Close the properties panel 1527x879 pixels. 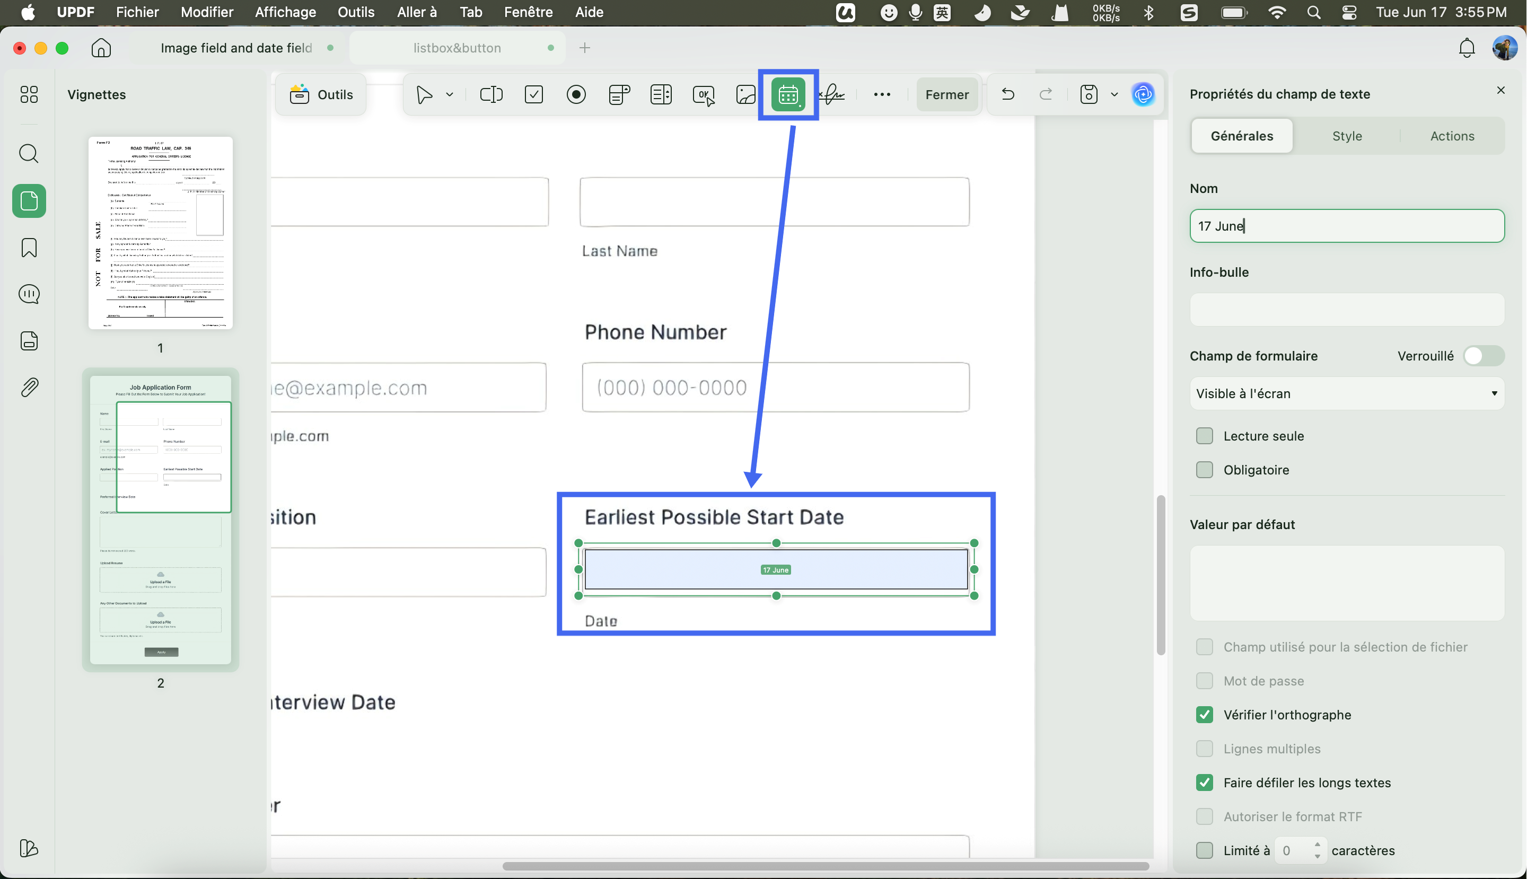pyautogui.click(x=1500, y=90)
